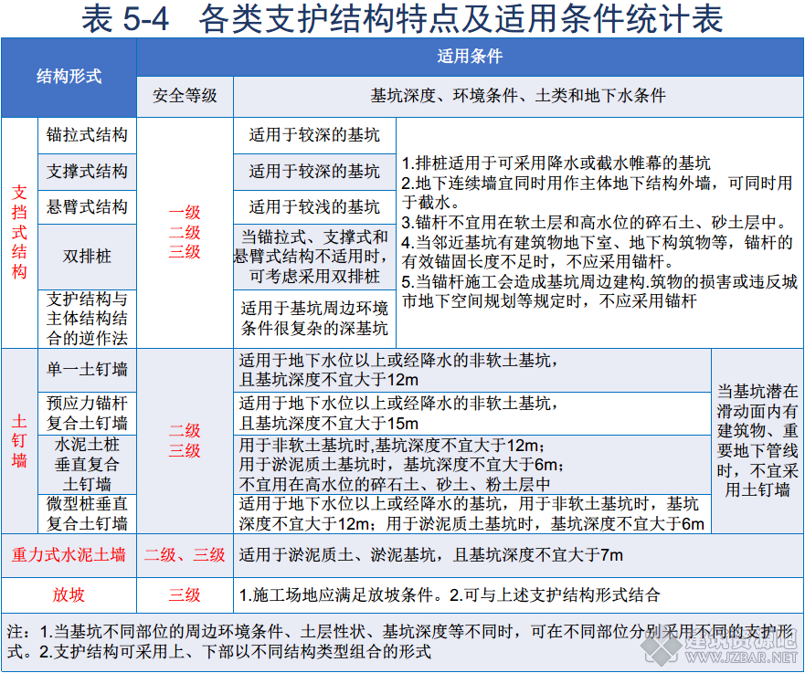
Task: Select the vertical 土钉墙 category cell
Action: pos(19,441)
